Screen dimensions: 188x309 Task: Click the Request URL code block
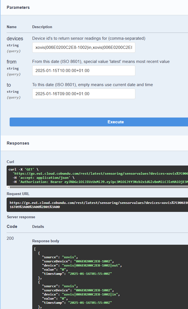coord(97,205)
